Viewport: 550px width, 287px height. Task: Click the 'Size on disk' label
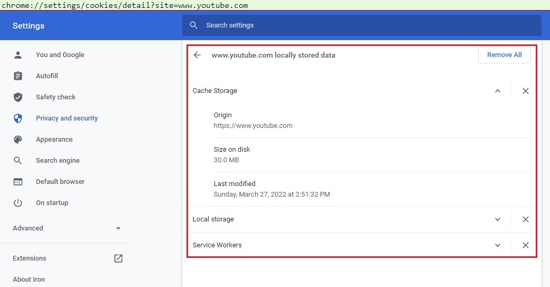[232, 150]
